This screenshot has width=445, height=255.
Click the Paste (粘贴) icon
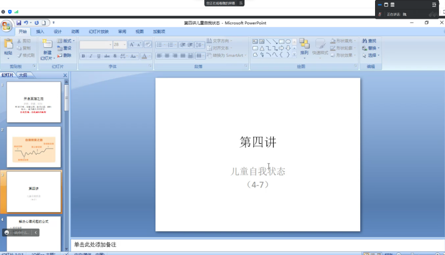[8, 44]
